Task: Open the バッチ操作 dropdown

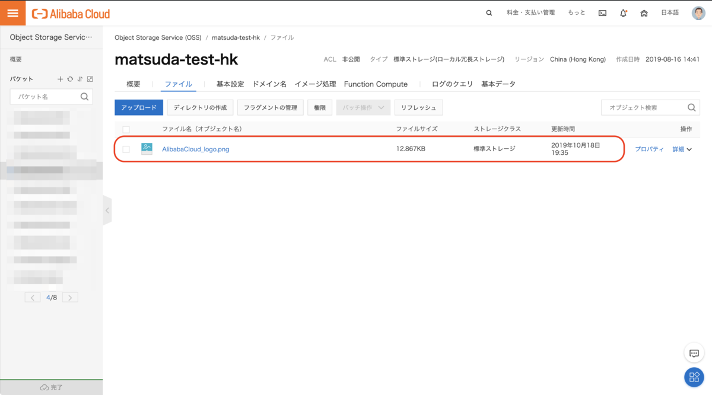Action: point(363,107)
